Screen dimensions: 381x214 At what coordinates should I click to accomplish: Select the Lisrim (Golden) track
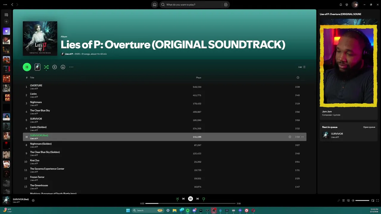(165, 128)
